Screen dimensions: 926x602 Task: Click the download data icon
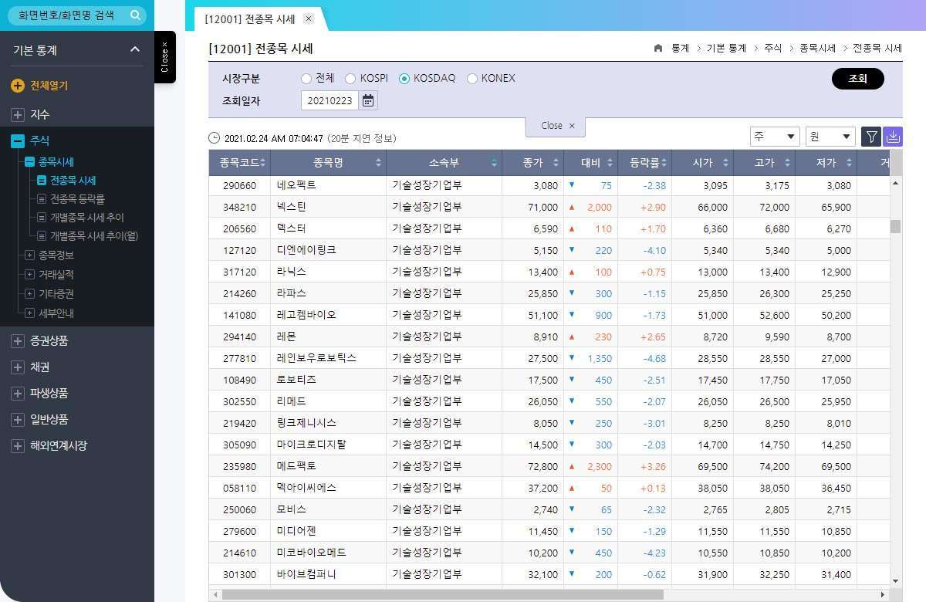click(892, 137)
